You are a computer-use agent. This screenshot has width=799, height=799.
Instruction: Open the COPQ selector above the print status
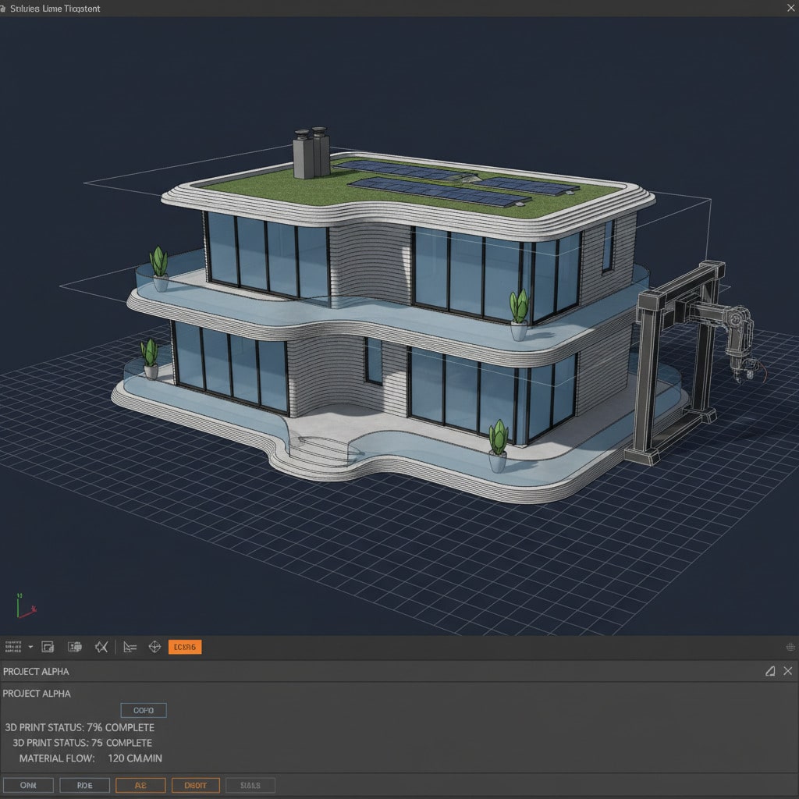pyautogui.click(x=144, y=710)
